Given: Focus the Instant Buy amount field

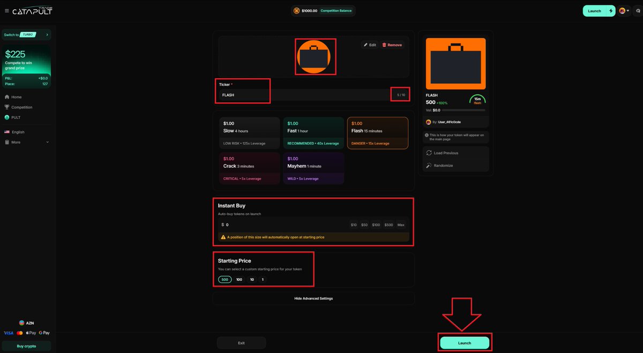Looking at the screenshot, I should click(x=313, y=225).
